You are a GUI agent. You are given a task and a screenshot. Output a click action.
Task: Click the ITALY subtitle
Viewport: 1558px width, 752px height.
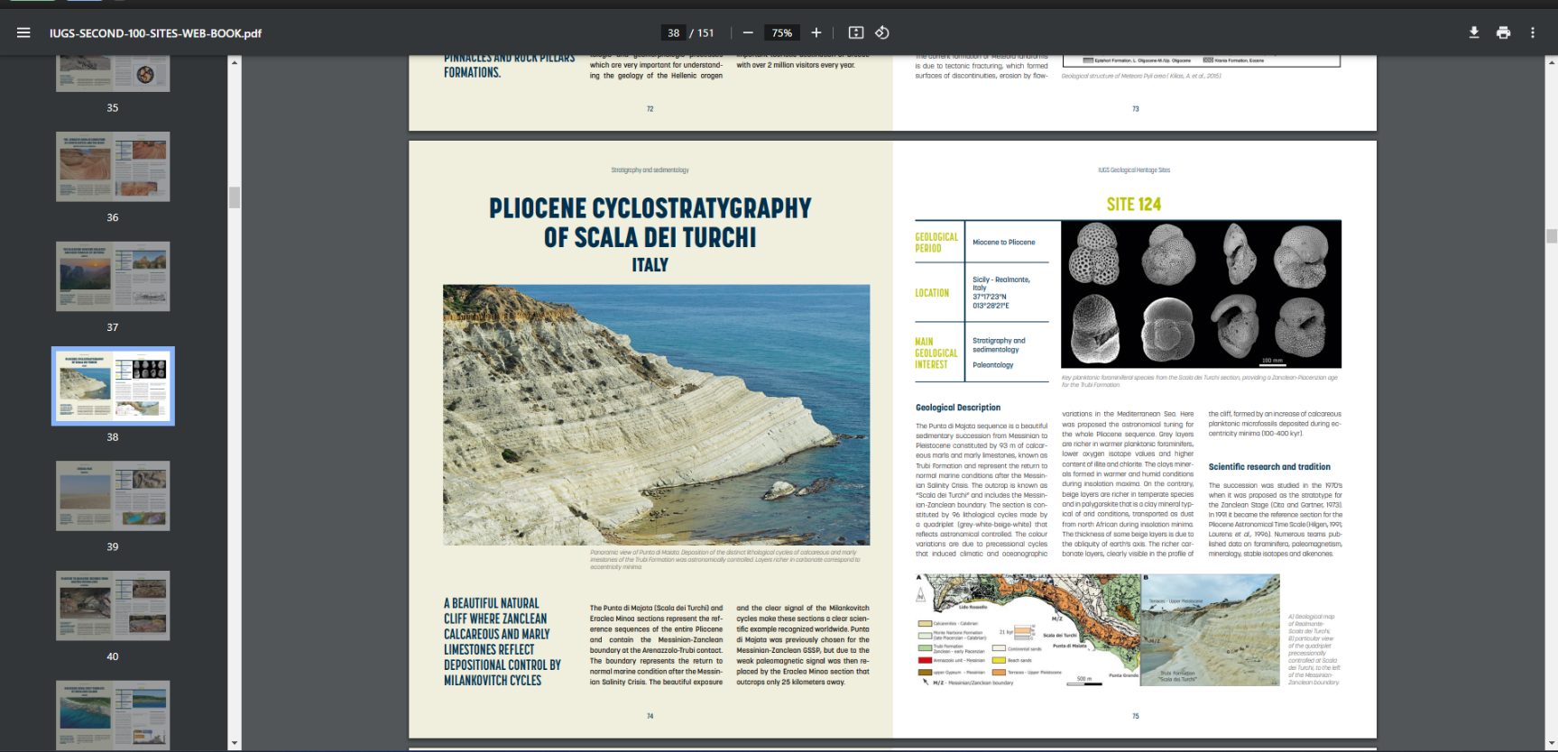coord(650,265)
